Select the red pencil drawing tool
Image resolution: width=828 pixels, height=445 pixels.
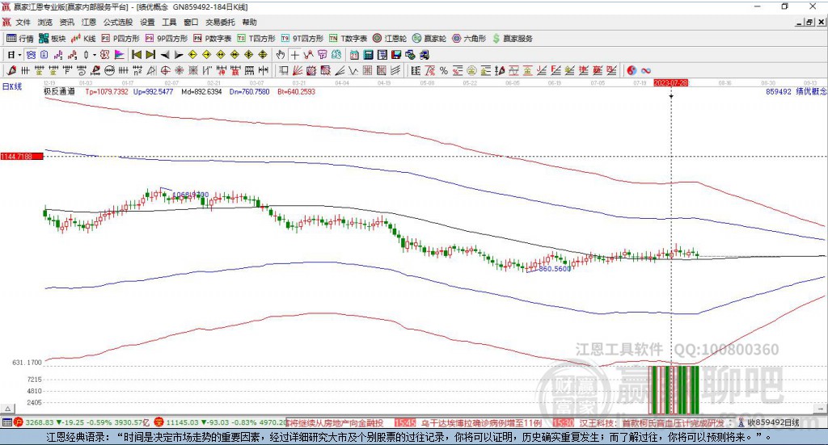(11, 70)
